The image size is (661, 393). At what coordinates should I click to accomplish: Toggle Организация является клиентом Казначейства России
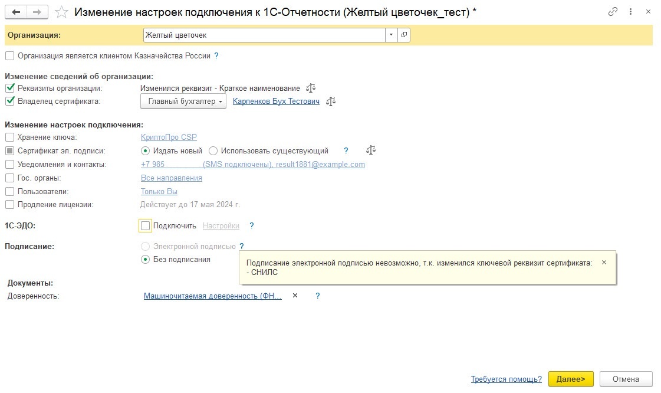coord(9,55)
